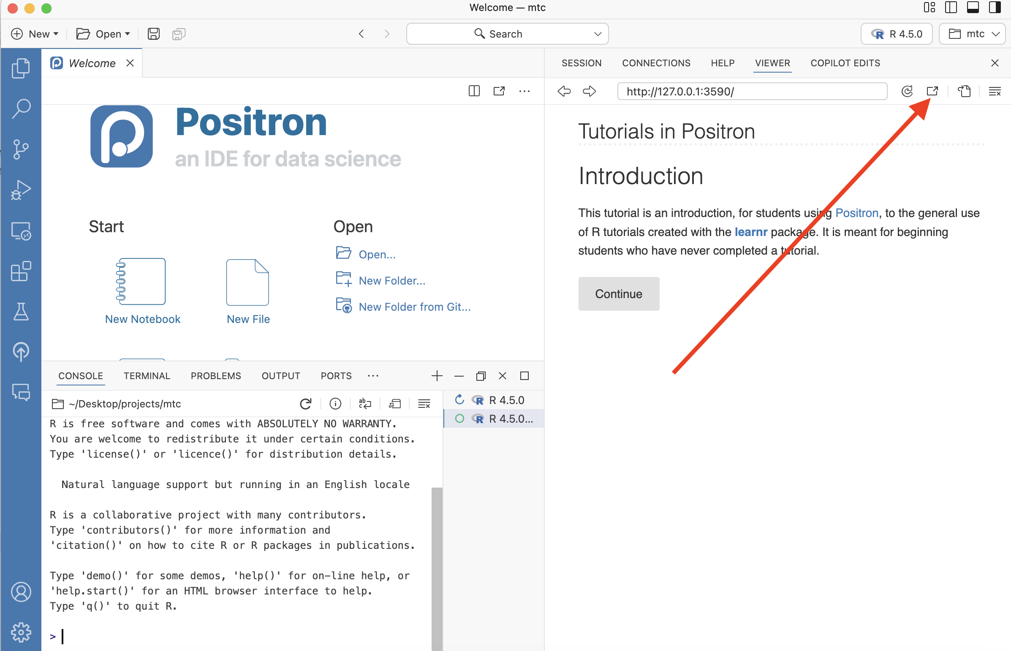Toggle the secondary side bar visibility
Viewport: 1011px width, 651px height.
995,8
